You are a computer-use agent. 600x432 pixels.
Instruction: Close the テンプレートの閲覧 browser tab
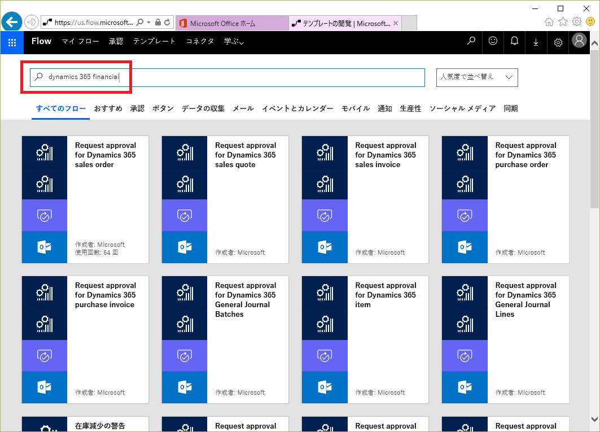pos(396,23)
